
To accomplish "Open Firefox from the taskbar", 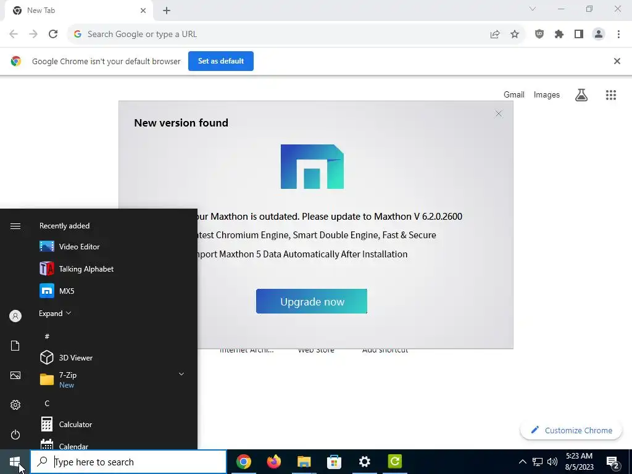I will coord(273,462).
